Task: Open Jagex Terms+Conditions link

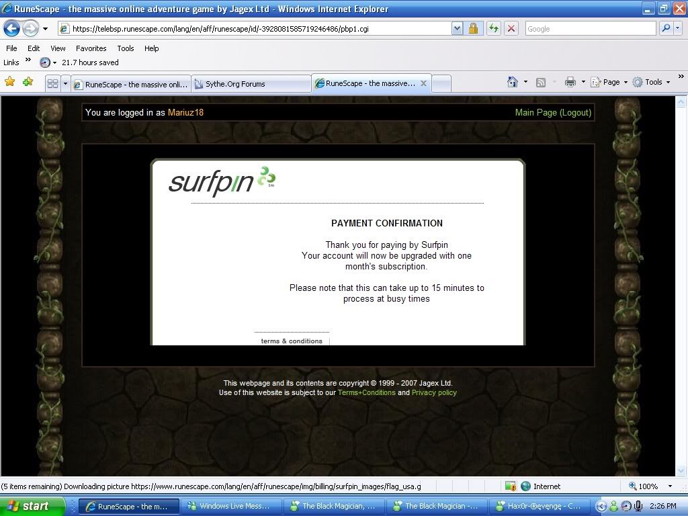Action: (x=366, y=392)
